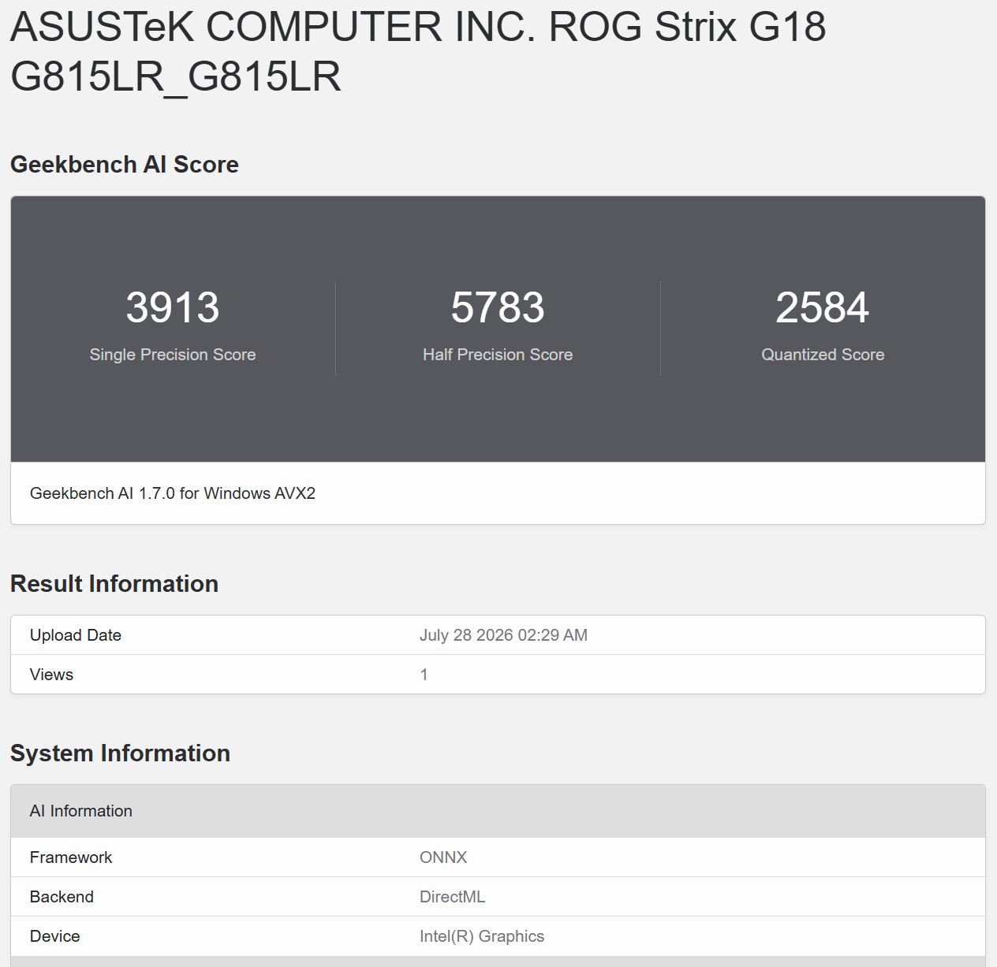Click the AI Information table header
Image resolution: width=997 pixels, height=967 pixels.
click(x=498, y=811)
